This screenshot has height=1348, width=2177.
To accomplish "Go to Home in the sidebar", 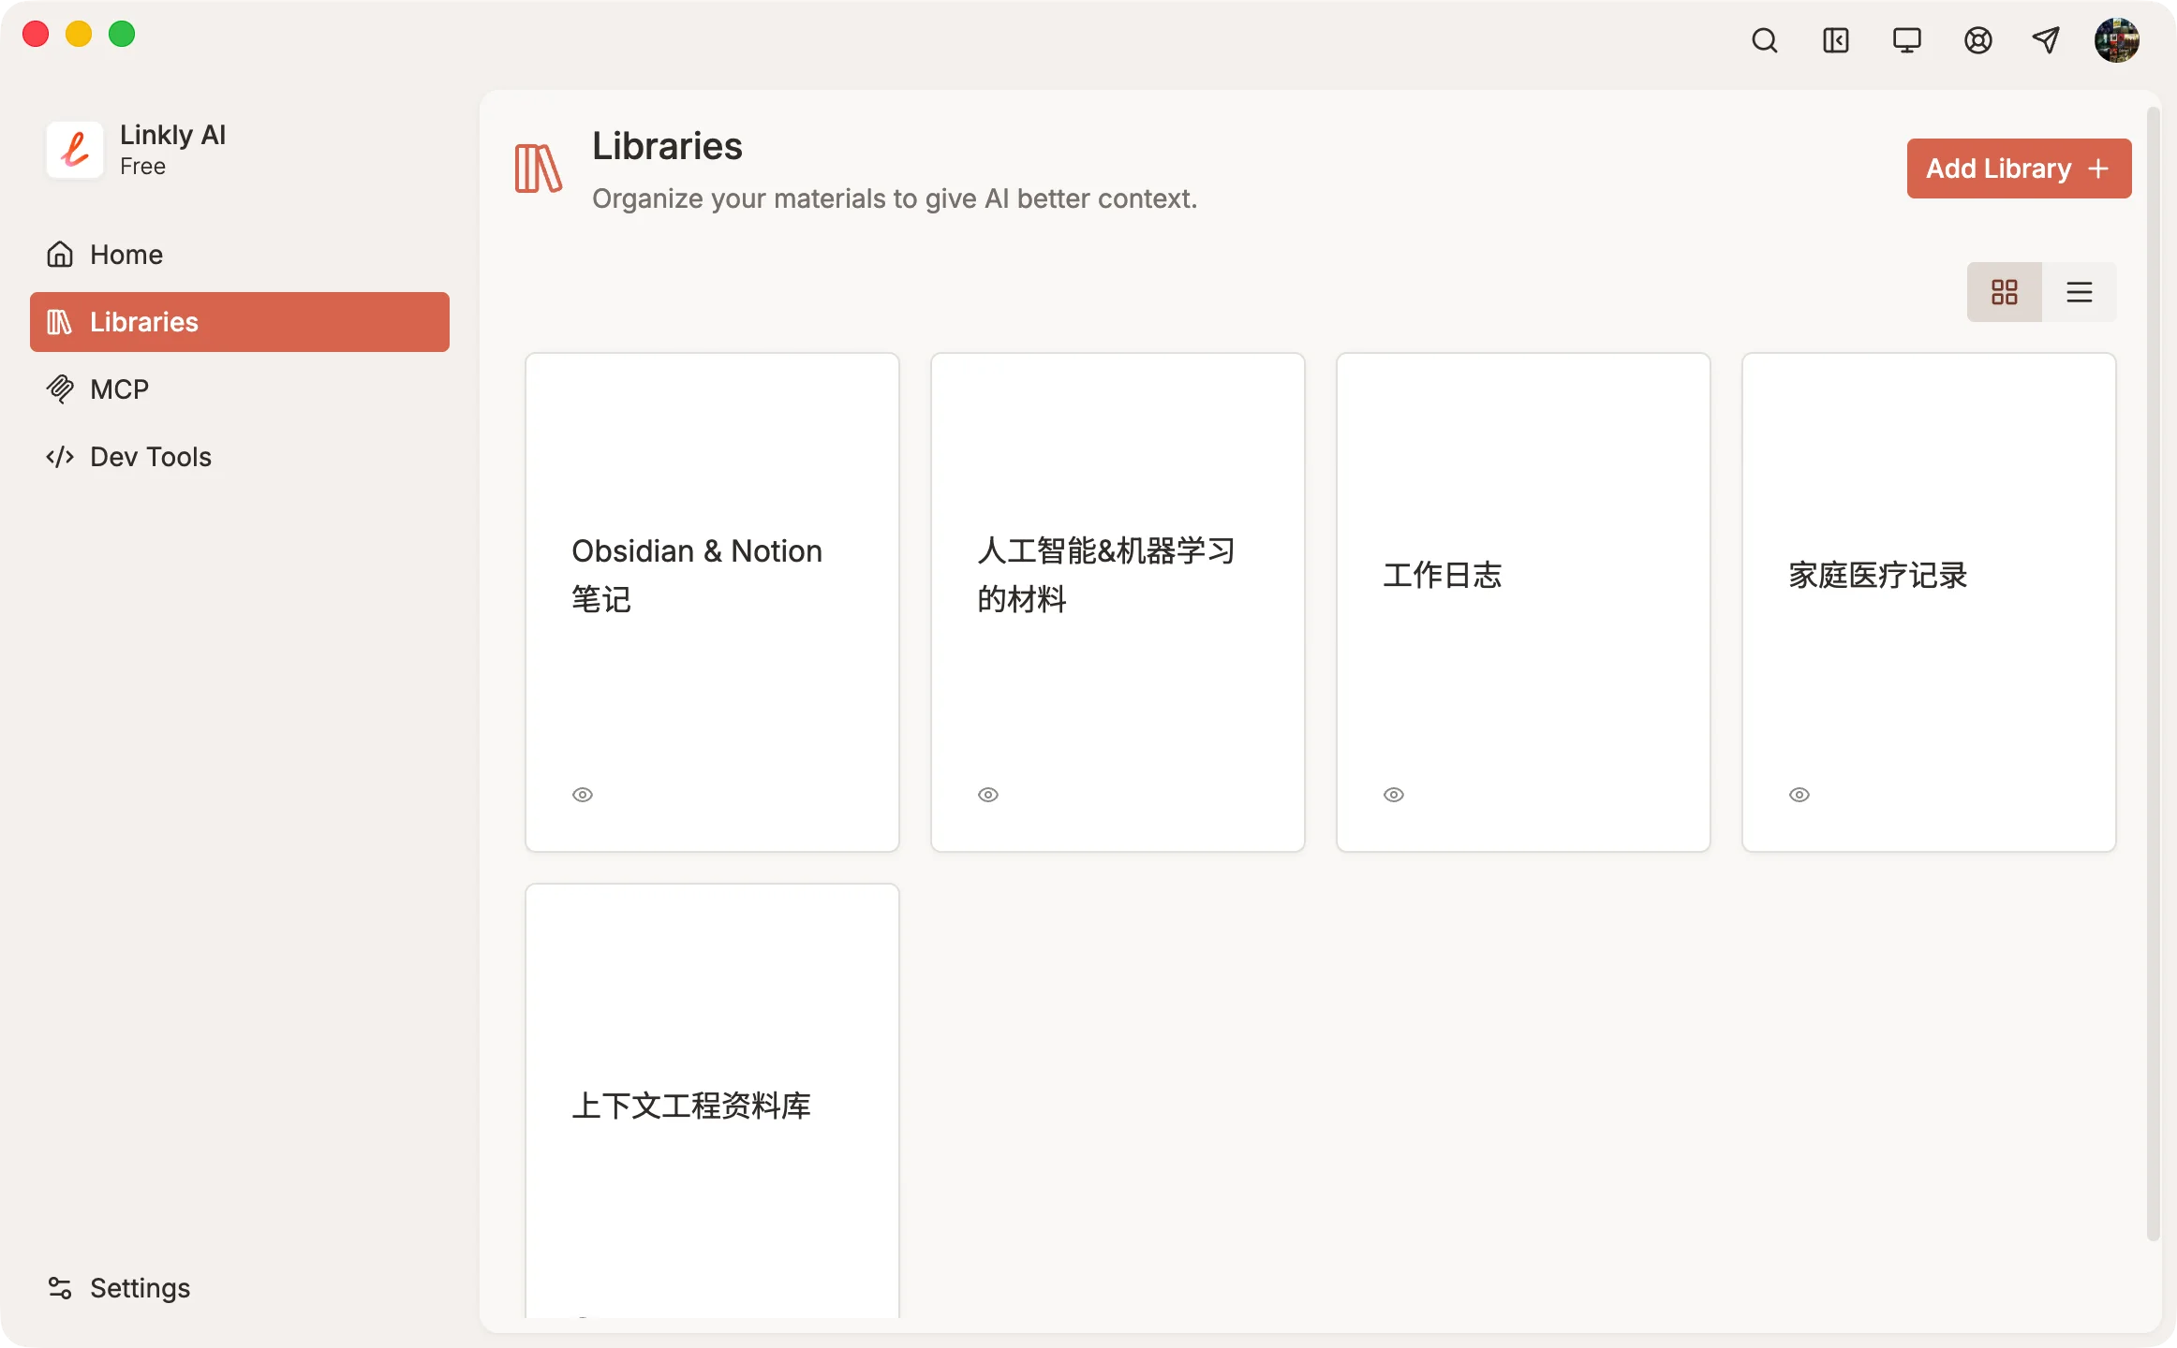I will [126, 254].
